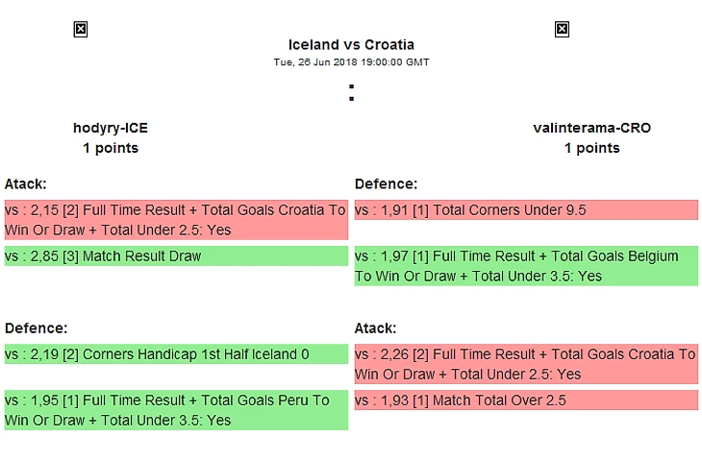The image size is (702, 461).
Task: Click the green Peru Under 3.5 bet
Action: click(176, 410)
